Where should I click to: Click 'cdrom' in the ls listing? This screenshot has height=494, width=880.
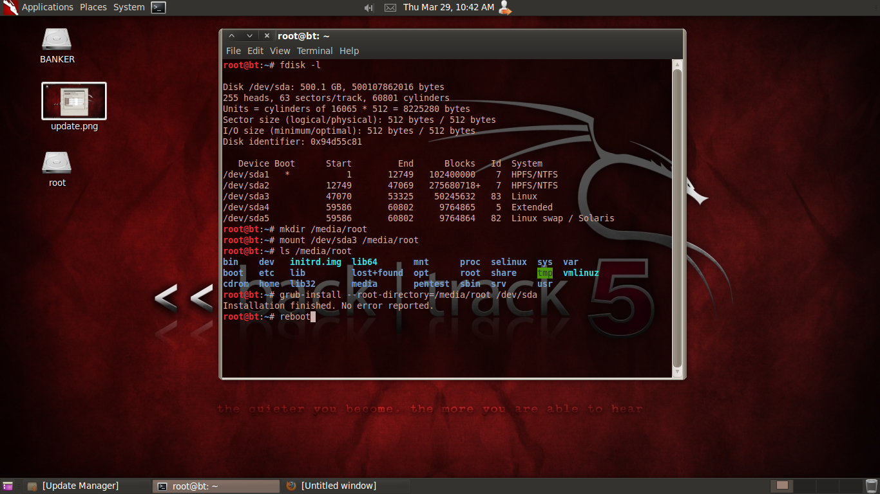236,284
